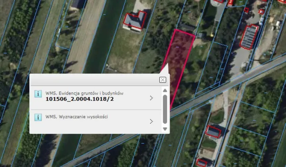Expand the Ewidencja gruntów i budynków result
286x167 pixels.
151,98
